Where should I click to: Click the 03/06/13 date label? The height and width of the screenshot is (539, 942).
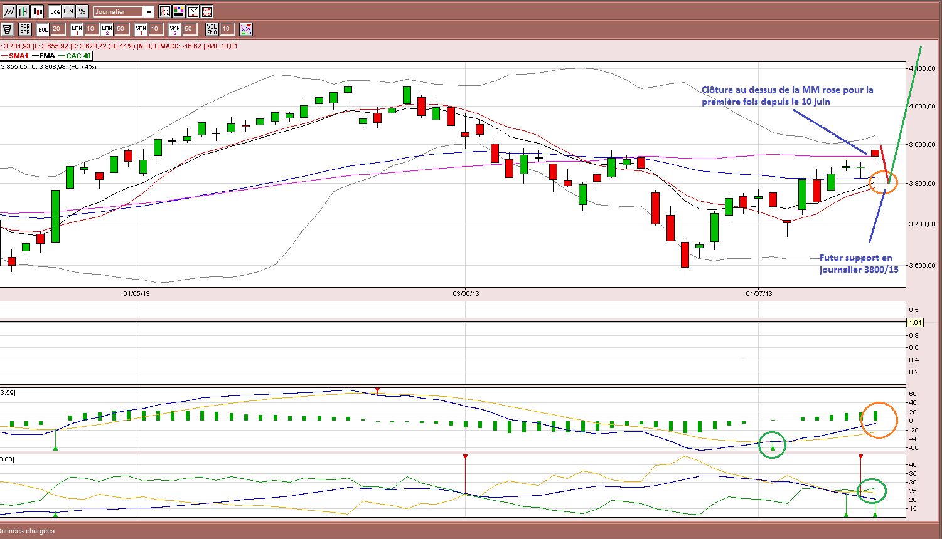(466, 293)
